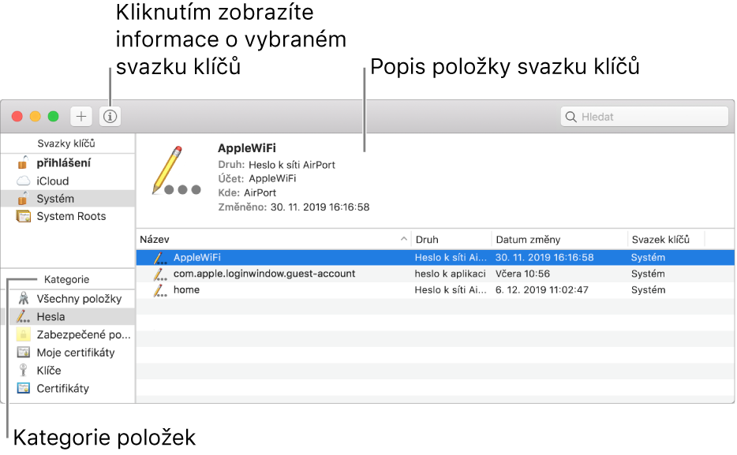Click the keys icon beside Všechny položky
The image size is (737, 455).
[x=23, y=298]
